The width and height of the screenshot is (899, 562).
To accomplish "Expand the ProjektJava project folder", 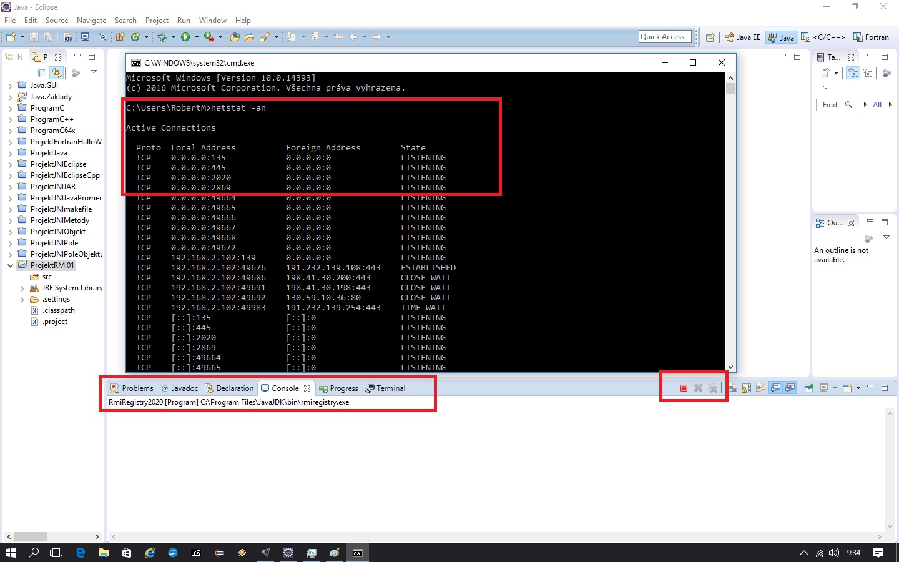I will pos(11,152).
